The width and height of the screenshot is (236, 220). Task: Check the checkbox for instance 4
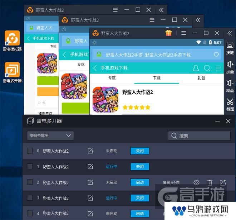coord(30,213)
